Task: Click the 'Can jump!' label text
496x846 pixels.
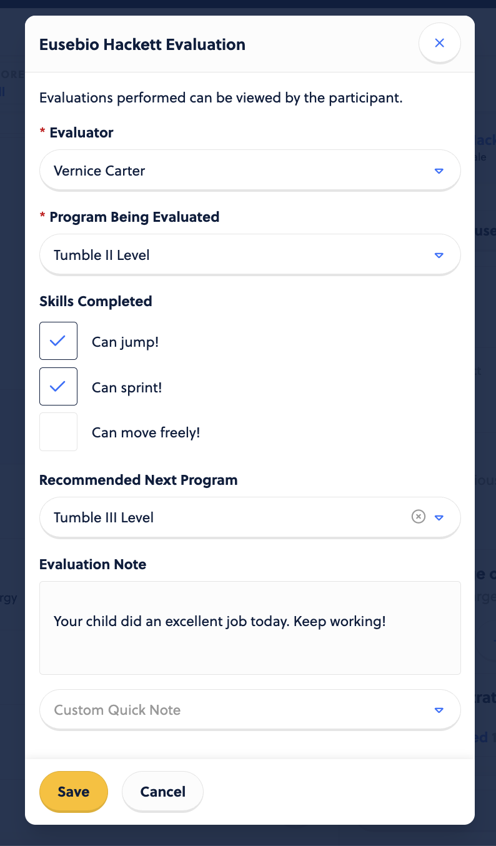Action: click(125, 342)
